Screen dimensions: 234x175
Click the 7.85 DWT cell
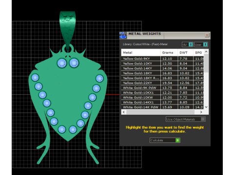pos(185,93)
